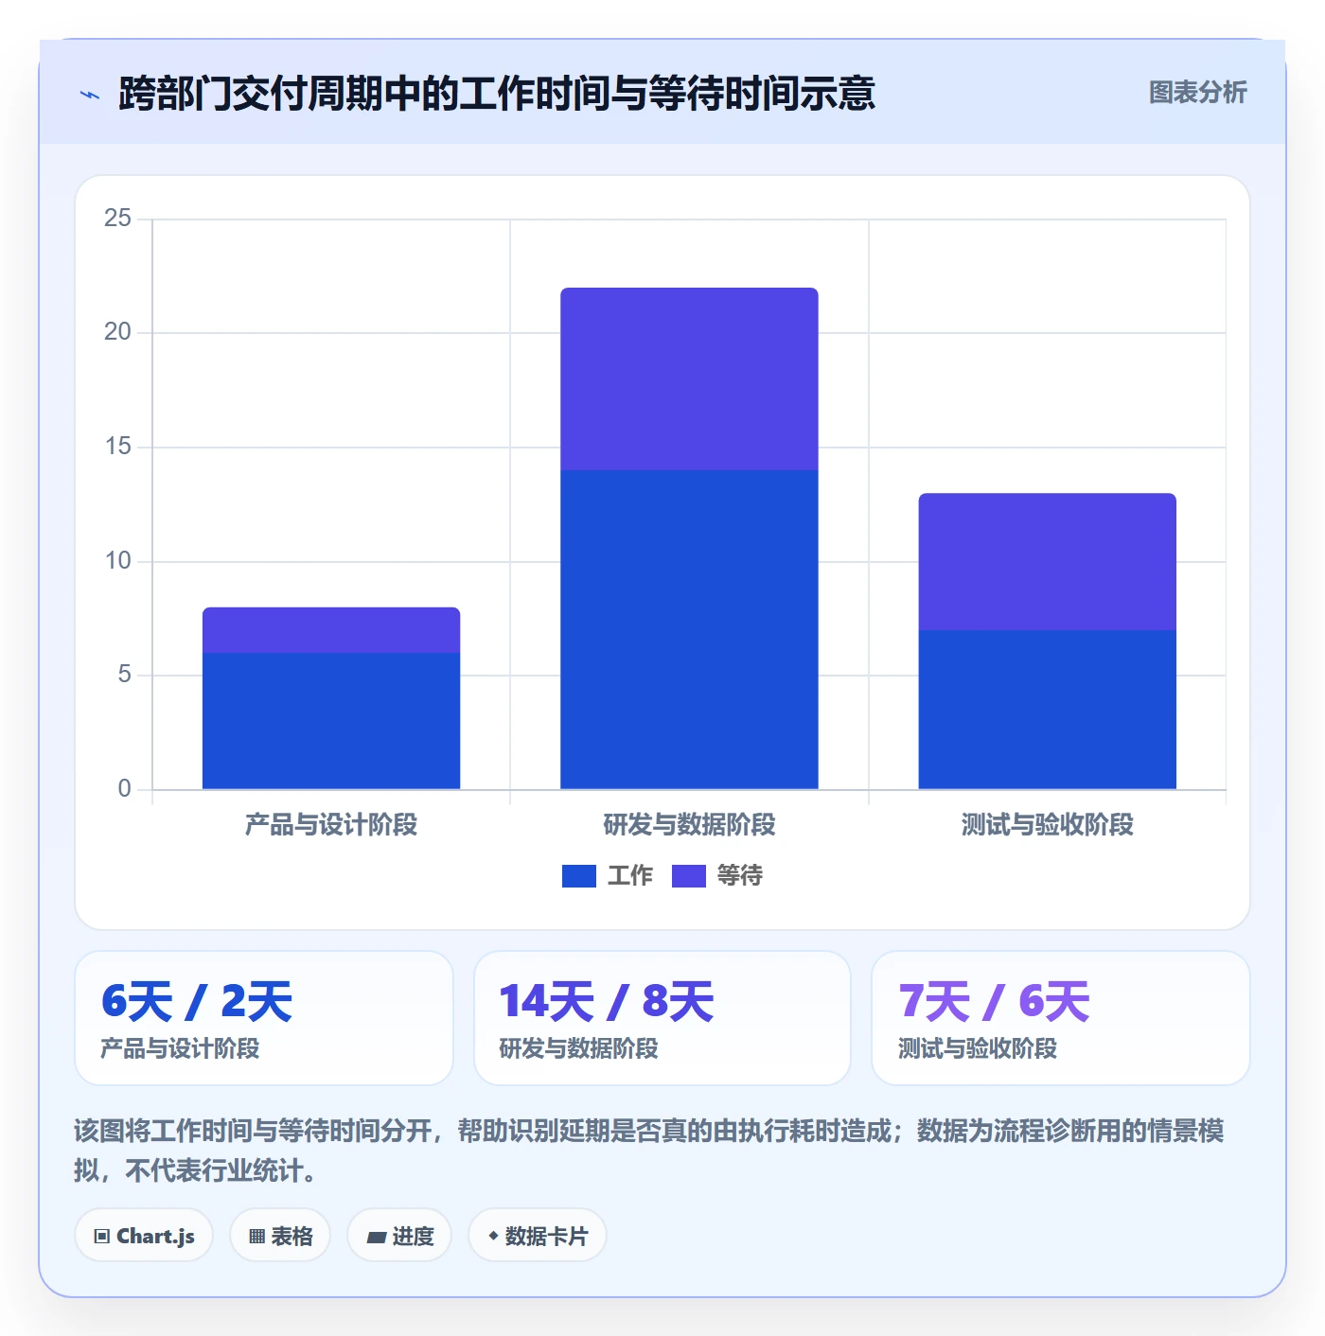Viewport: 1325px width, 1336px height.
Task: Click the Chart.js tag chip
Action: point(144,1236)
